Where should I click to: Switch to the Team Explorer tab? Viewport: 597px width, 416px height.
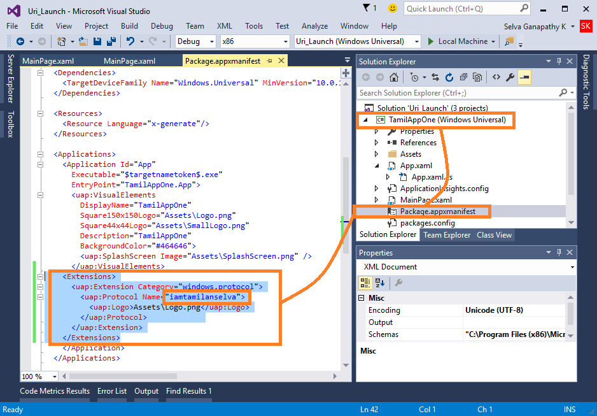[447, 235]
